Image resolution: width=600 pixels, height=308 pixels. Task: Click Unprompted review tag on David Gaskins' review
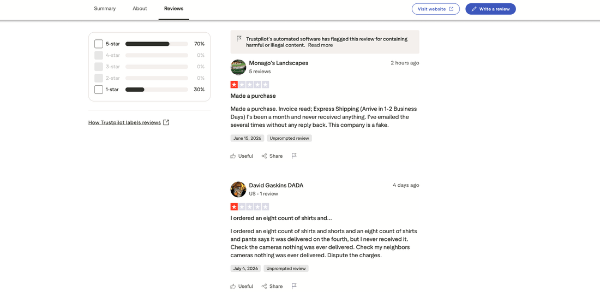pyautogui.click(x=286, y=269)
